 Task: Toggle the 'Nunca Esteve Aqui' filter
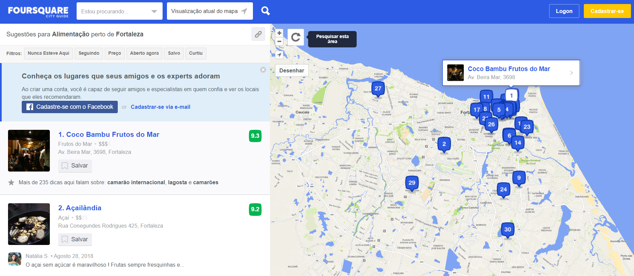(49, 53)
